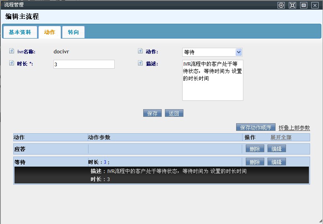This screenshot has width=323, height=224.
Task: Click 保存动作顺序 button
Action: (255, 128)
